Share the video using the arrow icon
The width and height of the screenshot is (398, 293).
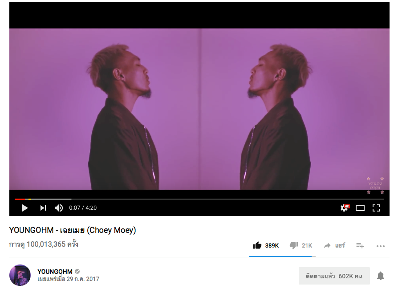327,245
